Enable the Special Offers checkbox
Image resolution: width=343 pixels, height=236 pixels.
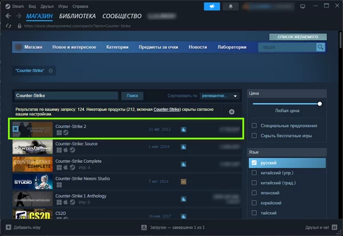[x=254, y=125]
